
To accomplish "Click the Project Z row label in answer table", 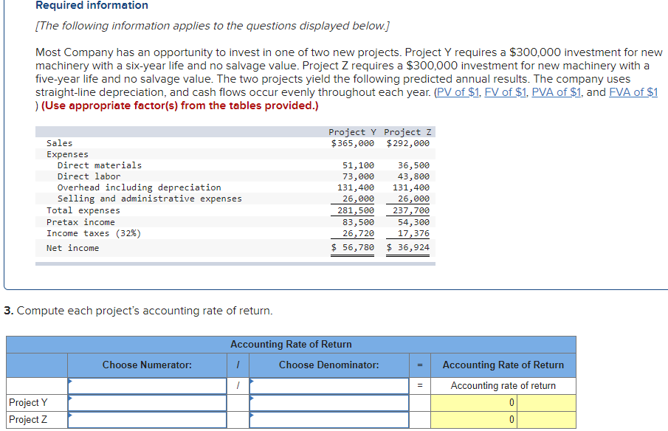I will [28, 419].
